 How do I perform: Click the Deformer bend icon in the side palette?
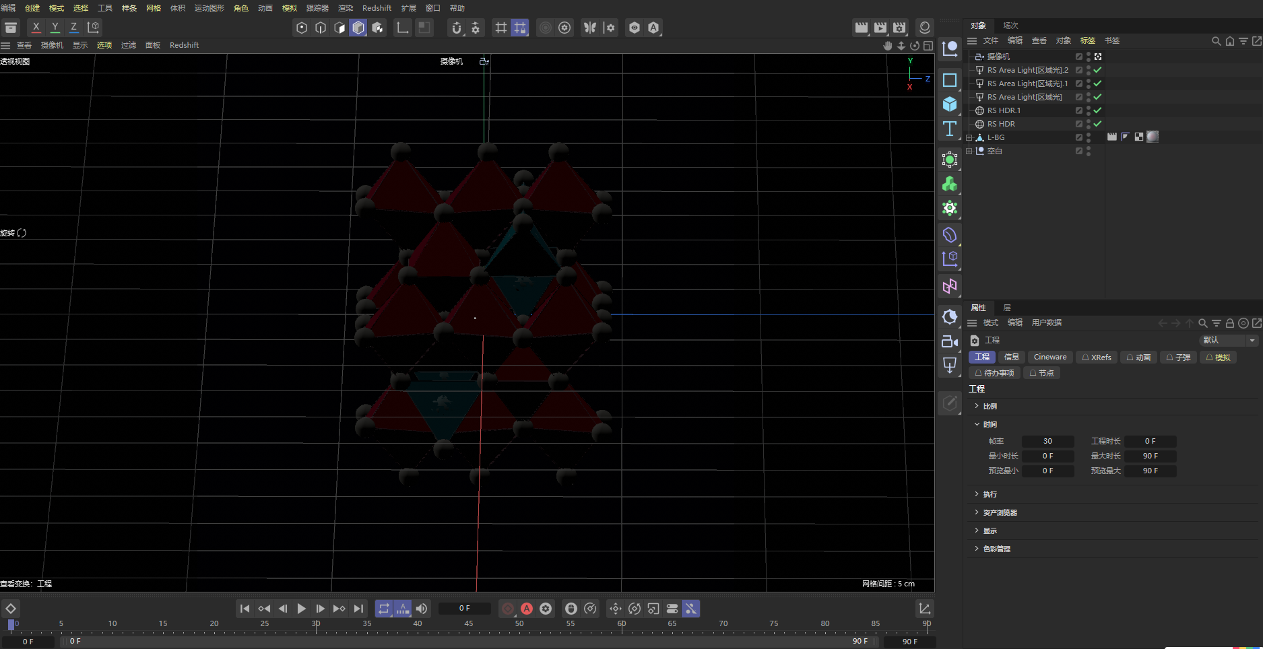[950, 235]
